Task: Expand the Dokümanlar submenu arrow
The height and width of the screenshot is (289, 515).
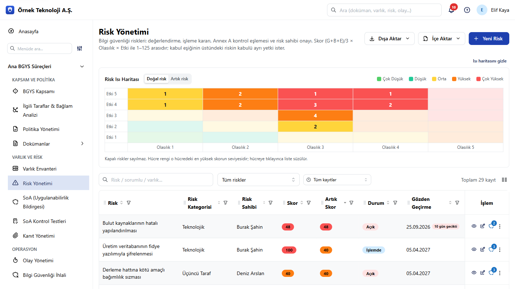Action: (x=82, y=144)
